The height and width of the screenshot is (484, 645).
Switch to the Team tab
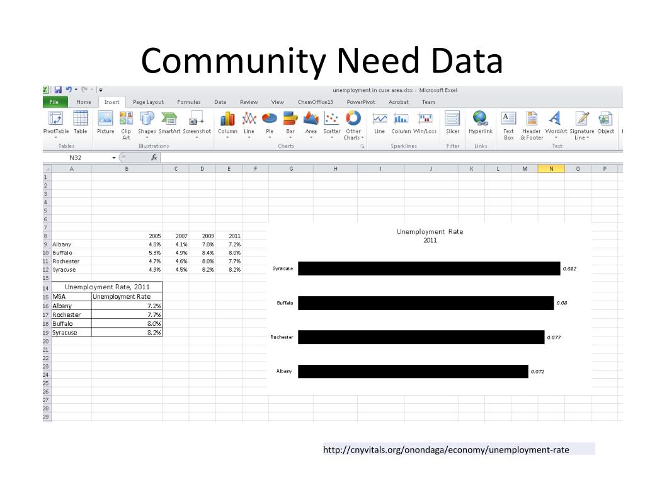(x=428, y=102)
